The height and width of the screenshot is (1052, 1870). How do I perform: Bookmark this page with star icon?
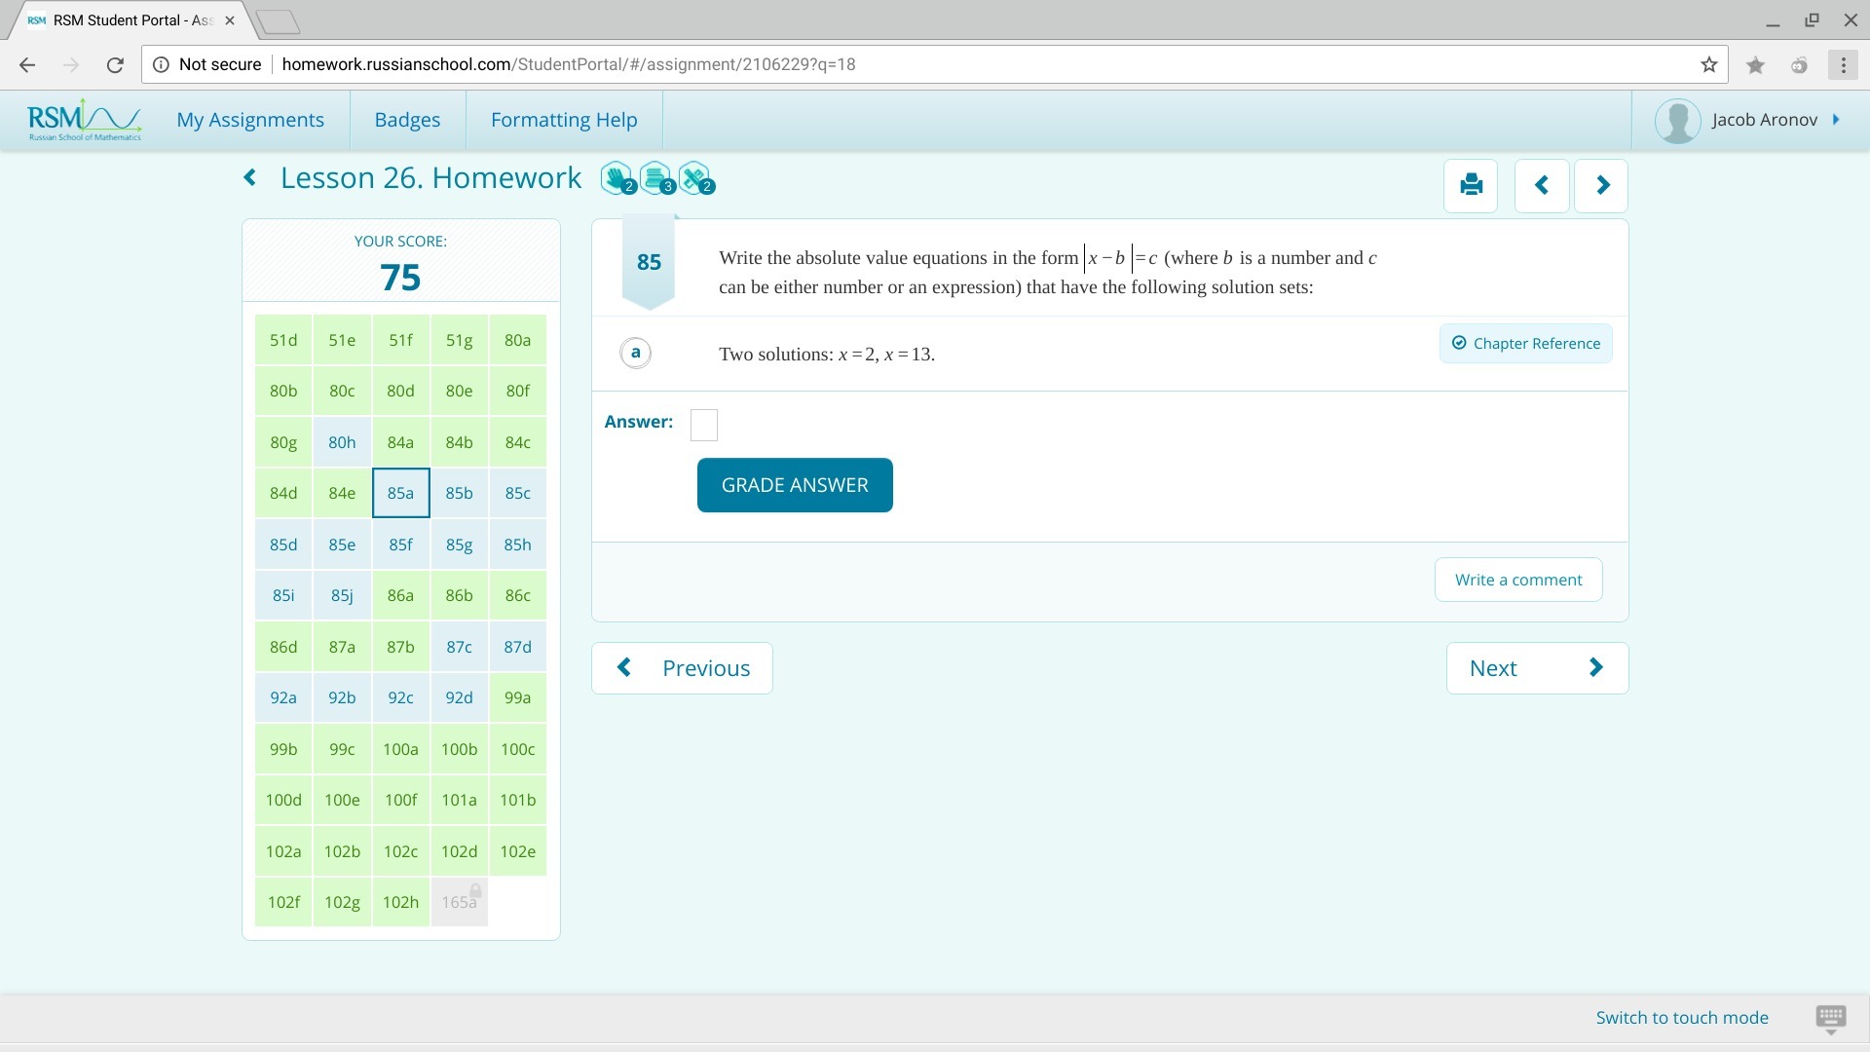tap(1708, 64)
